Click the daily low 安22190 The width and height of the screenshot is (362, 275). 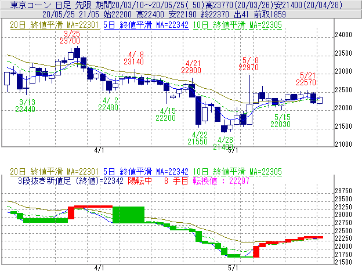coord(183,15)
